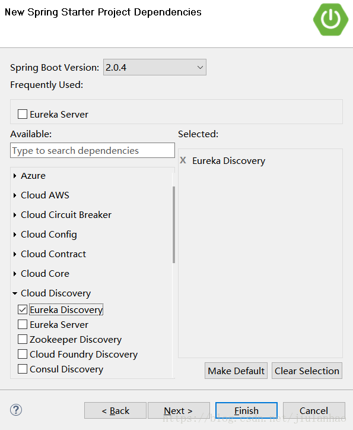Click the help question mark icon
This screenshot has width=353, height=430.
coord(16,410)
